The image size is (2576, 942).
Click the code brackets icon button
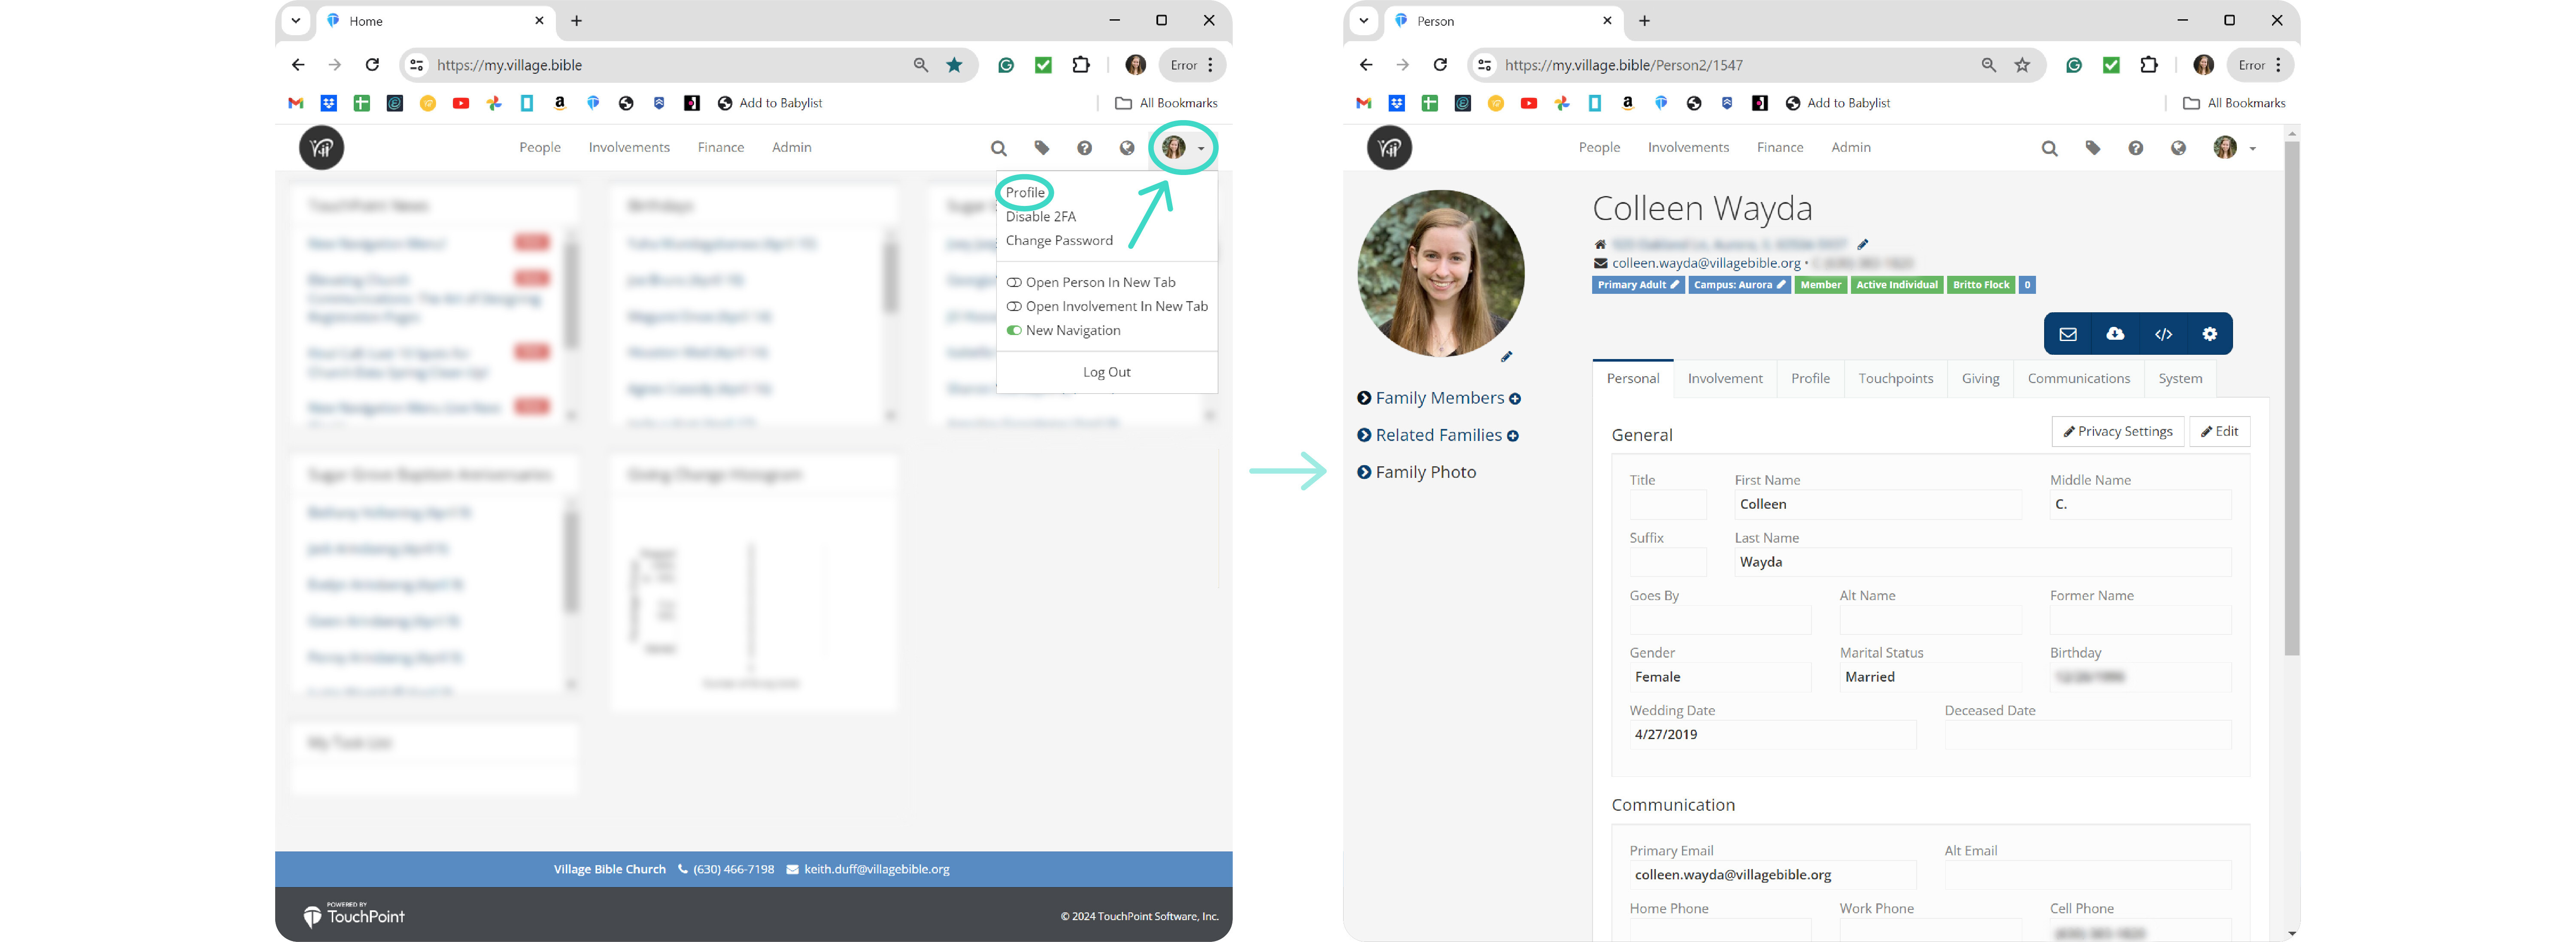click(2163, 334)
